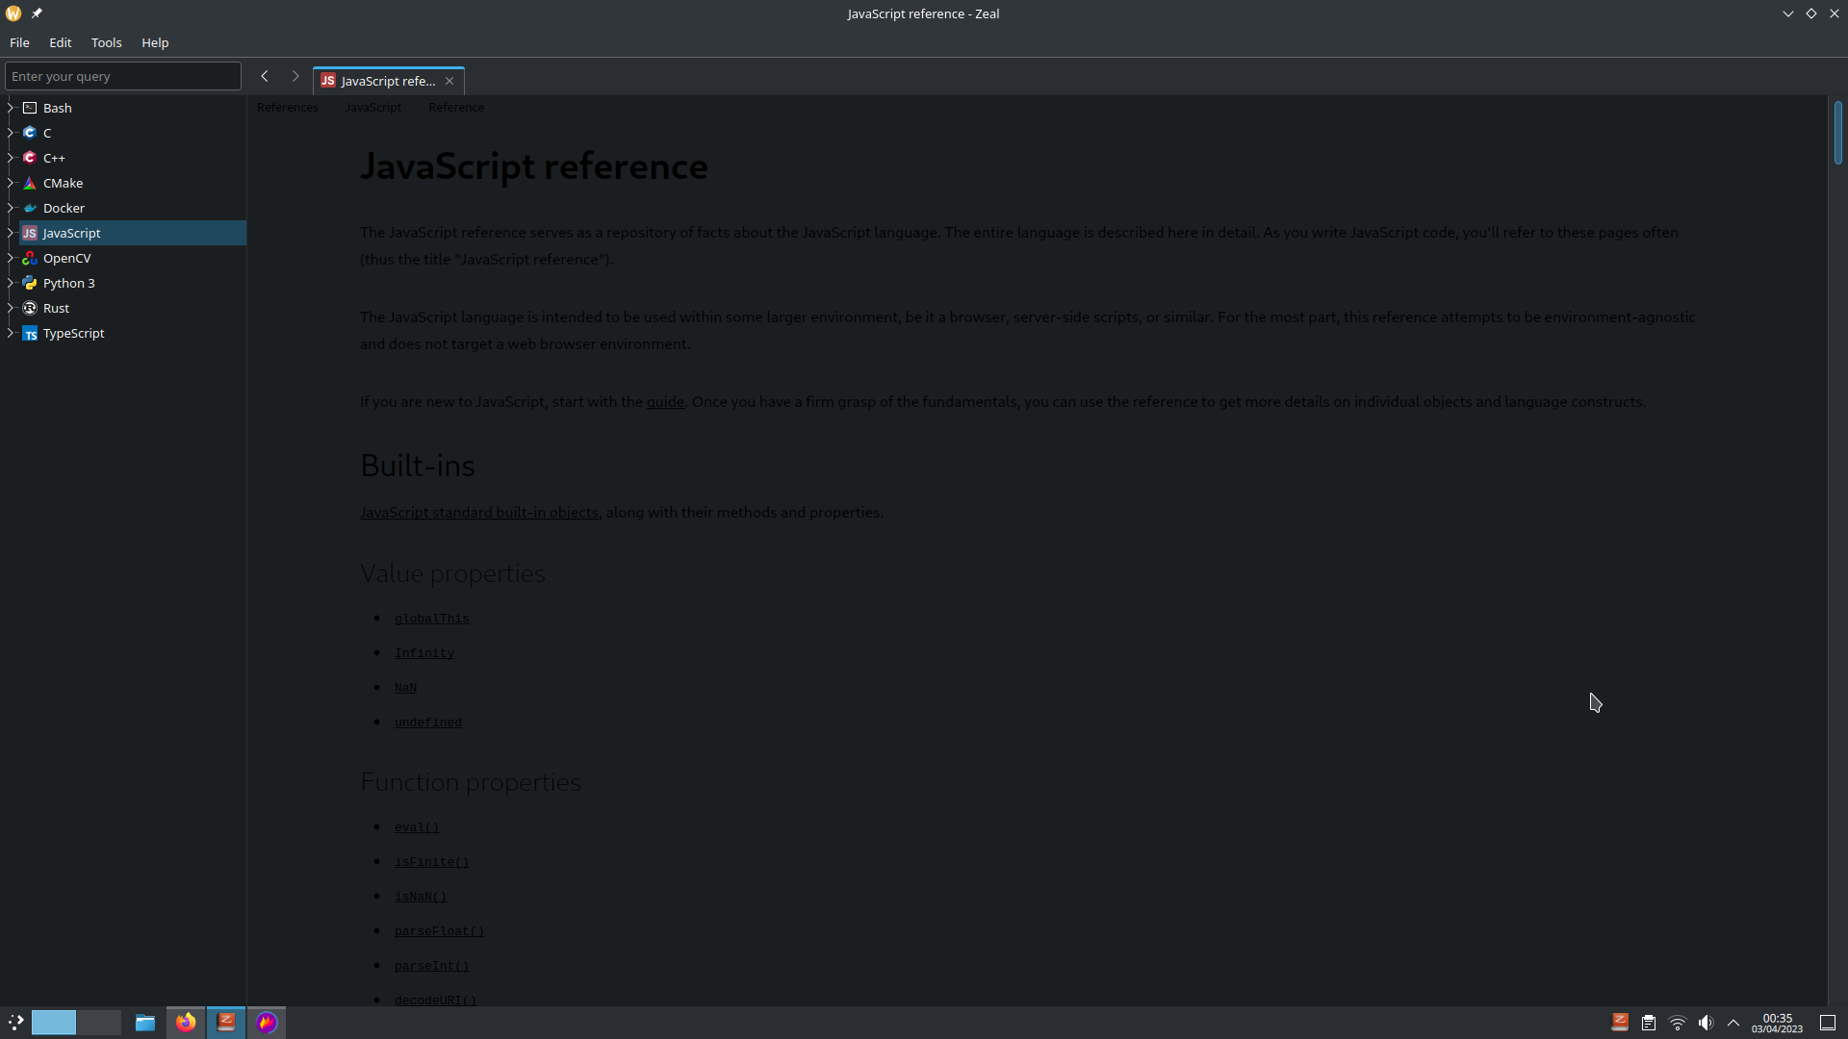Open the clipboard tray icon
Screen dimensions: 1848x1039
click(x=1649, y=1023)
